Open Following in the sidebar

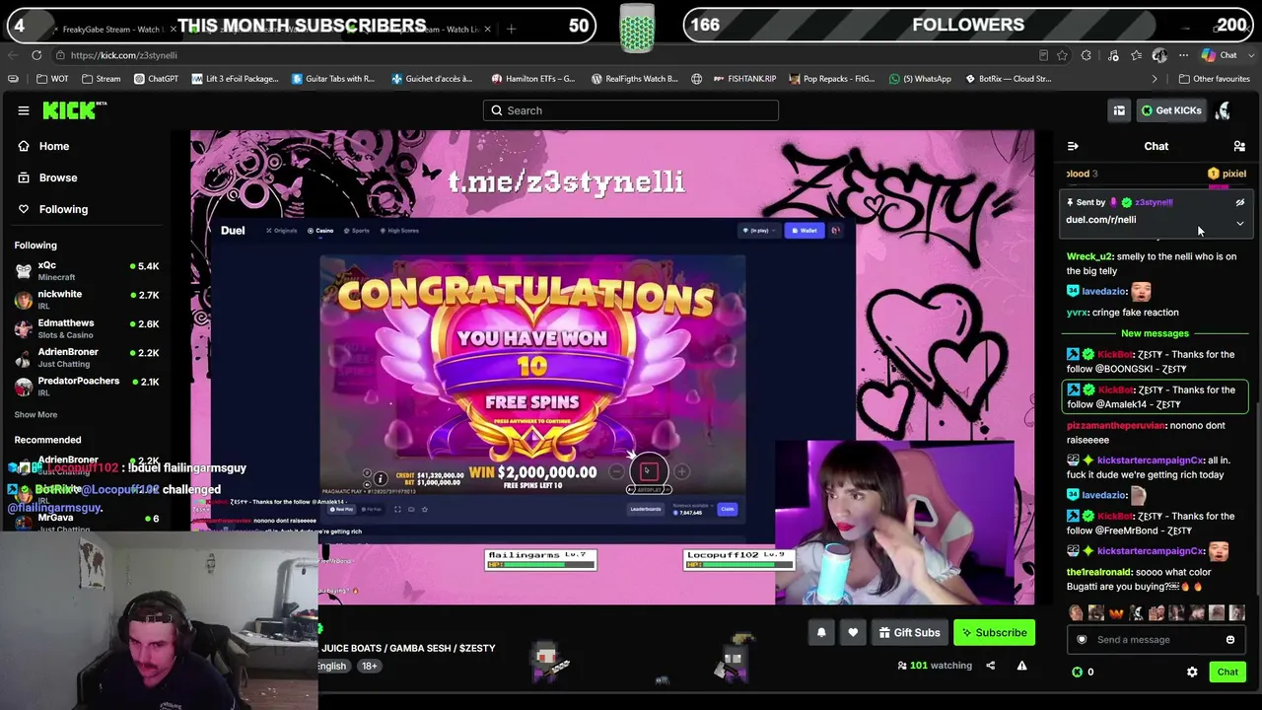pos(63,209)
